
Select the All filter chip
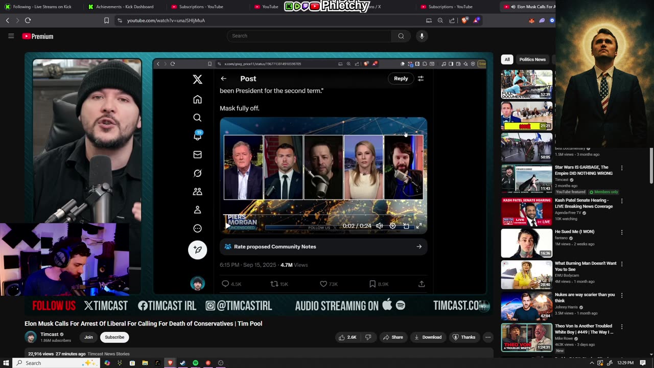click(x=507, y=59)
